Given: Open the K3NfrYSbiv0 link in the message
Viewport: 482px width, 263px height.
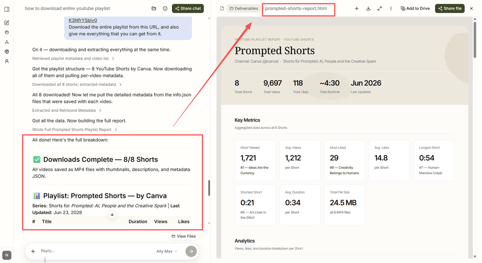Looking at the screenshot, I should point(83,20).
